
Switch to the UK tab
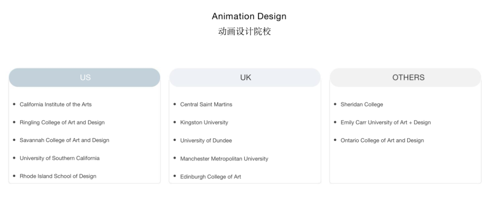[x=245, y=78]
